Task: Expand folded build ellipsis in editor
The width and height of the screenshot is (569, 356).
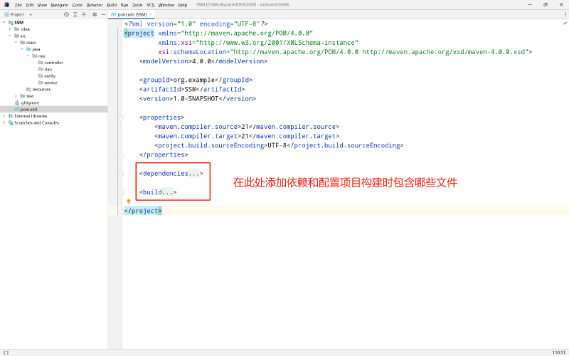Action: pyautogui.click(x=168, y=192)
